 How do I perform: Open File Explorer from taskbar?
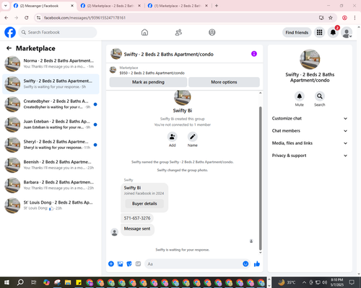tap(68, 282)
